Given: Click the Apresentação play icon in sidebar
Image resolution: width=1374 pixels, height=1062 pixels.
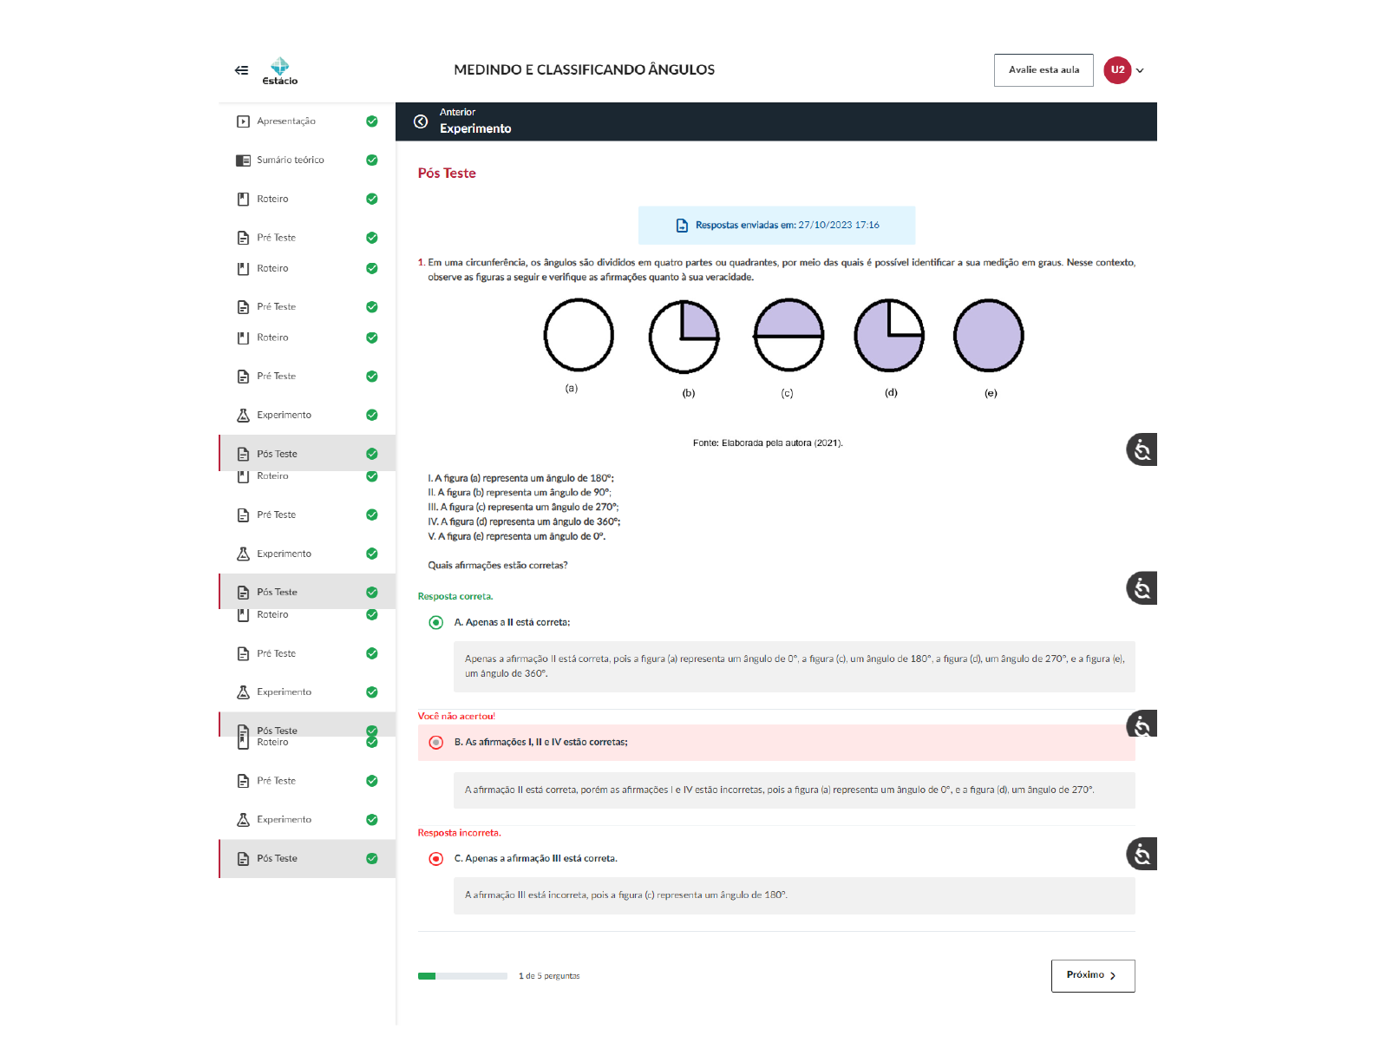Looking at the screenshot, I should click(x=243, y=121).
